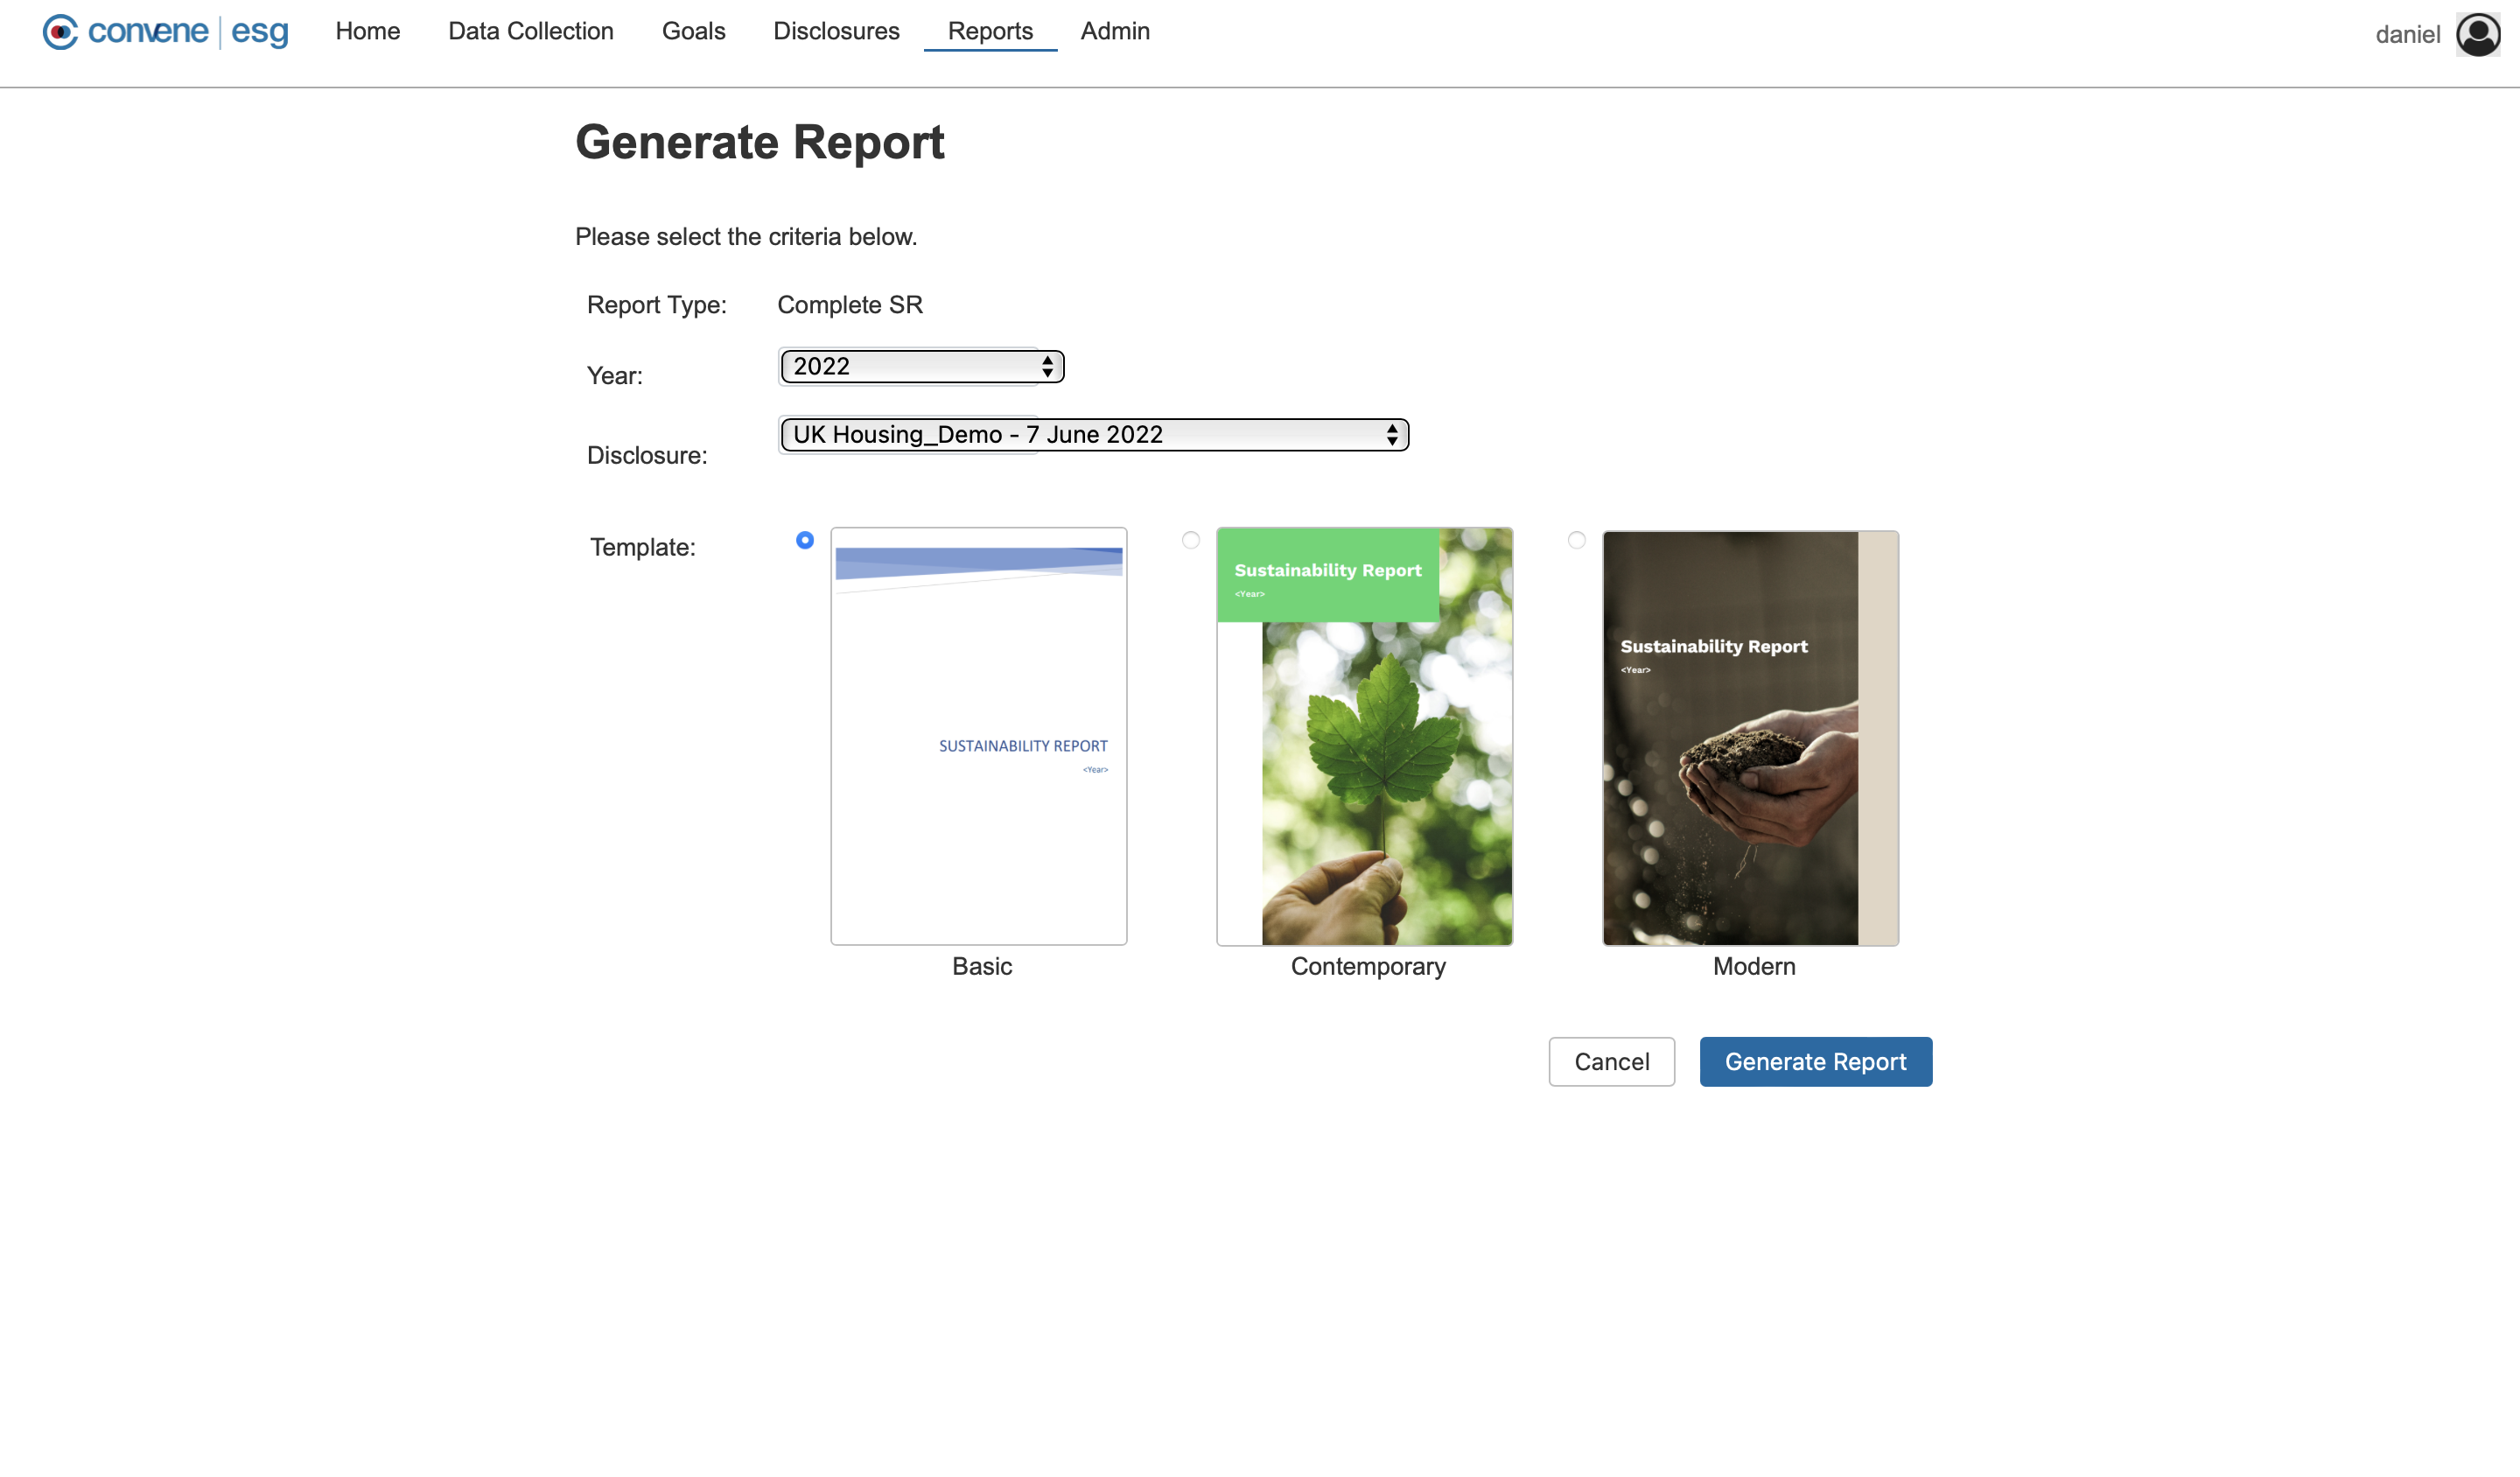Screen dimensions: 2520x1477
Task: Open the Goals section
Action: click(693, 31)
